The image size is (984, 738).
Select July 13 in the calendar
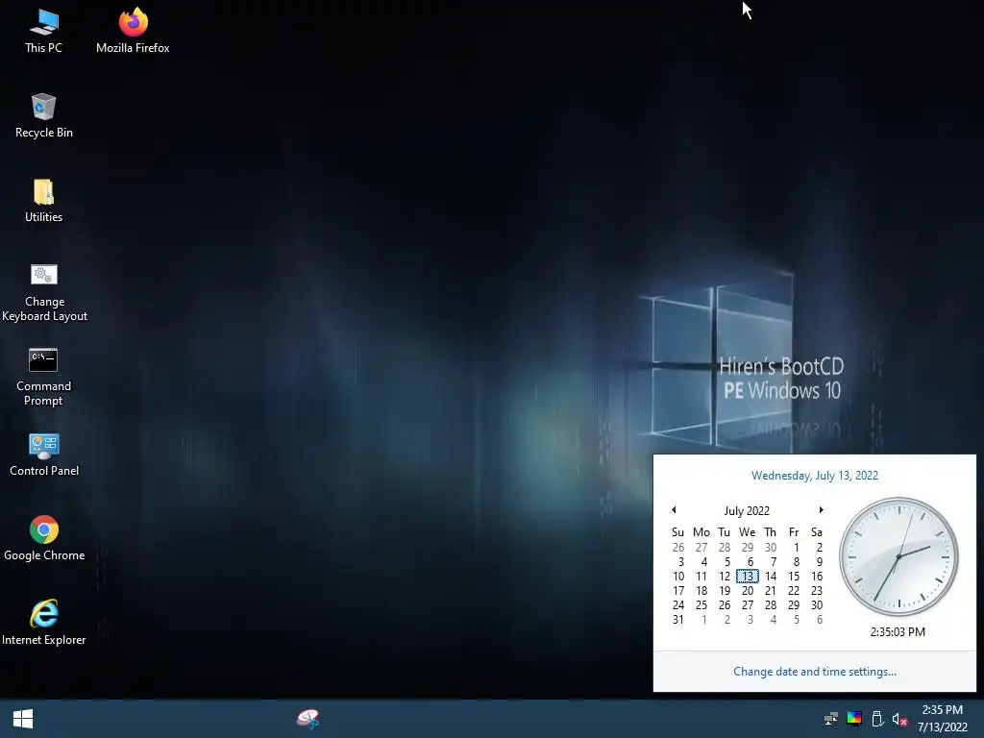tap(748, 577)
